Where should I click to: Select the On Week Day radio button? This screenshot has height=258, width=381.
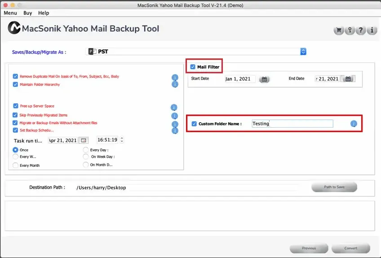coord(85,156)
